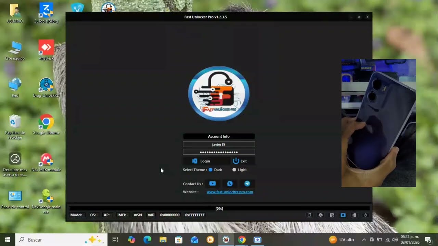Expand the hidden system tray icons chevron

pos(364,240)
